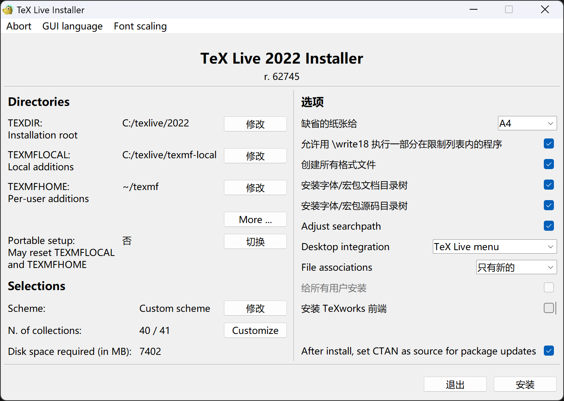Open the Customize collections dialog

pyautogui.click(x=255, y=330)
